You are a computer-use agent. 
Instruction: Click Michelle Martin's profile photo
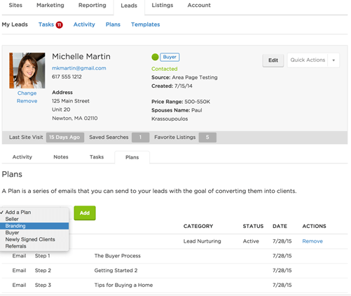(x=27, y=71)
